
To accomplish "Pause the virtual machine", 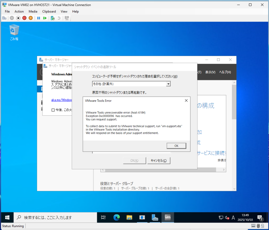I will tap(39, 18).
